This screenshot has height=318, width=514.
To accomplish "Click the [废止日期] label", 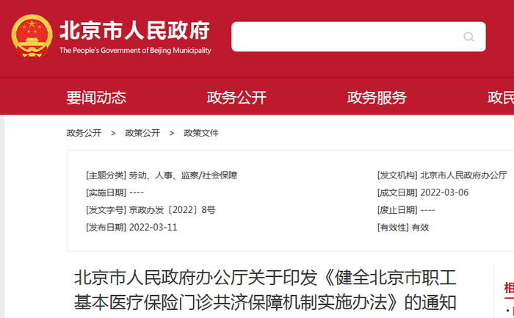I will click(397, 210).
